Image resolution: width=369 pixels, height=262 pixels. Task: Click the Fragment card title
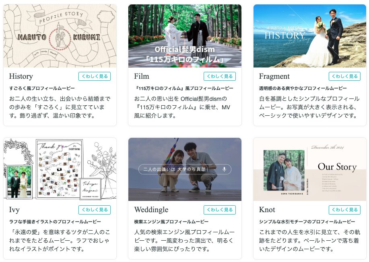point(274,76)
